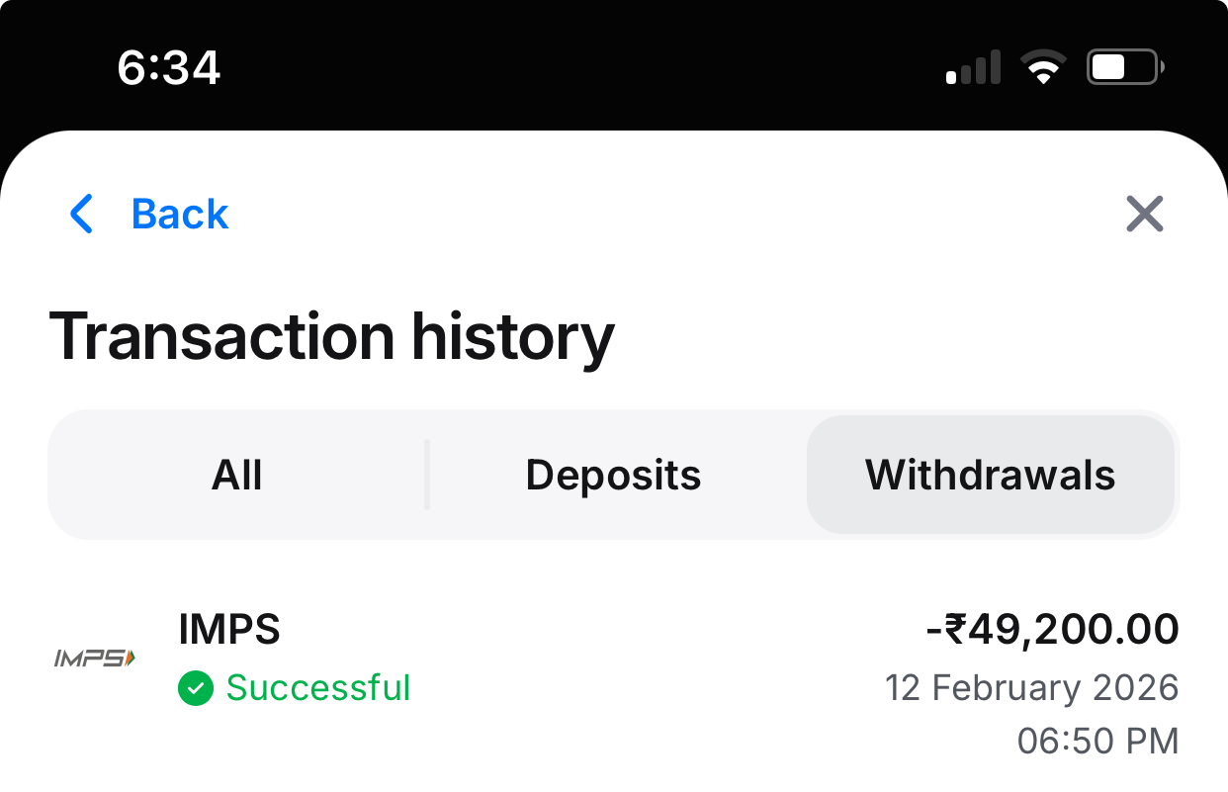Open the IMPS transaction title

[229, 630]
